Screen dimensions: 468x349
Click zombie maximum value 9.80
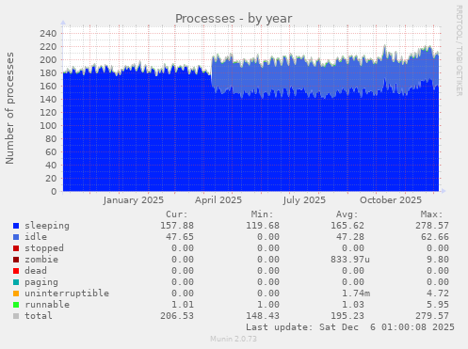438,260
